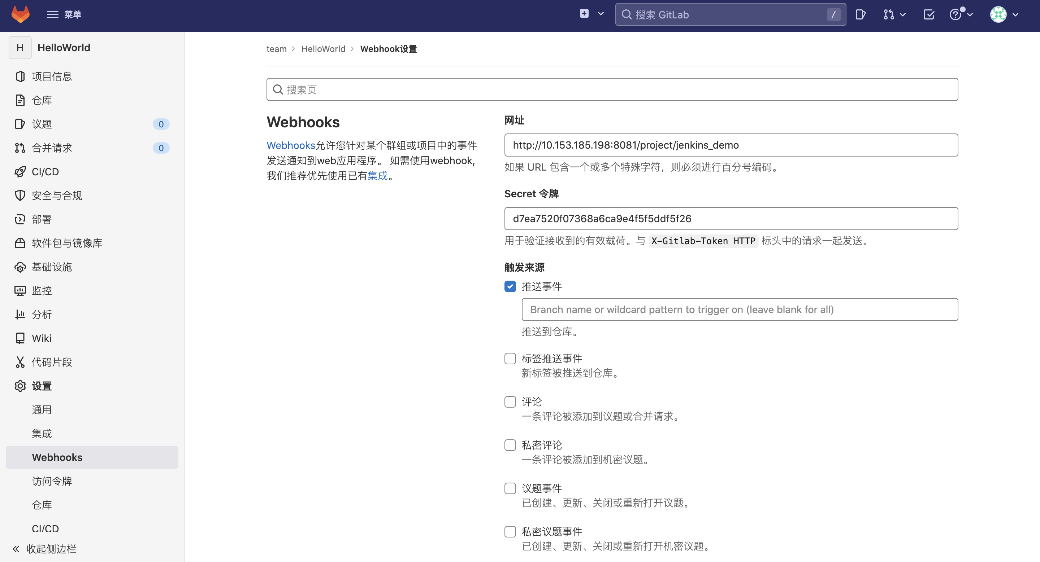Click the 项目信息 sidebar icon

[x=20, y=76]
